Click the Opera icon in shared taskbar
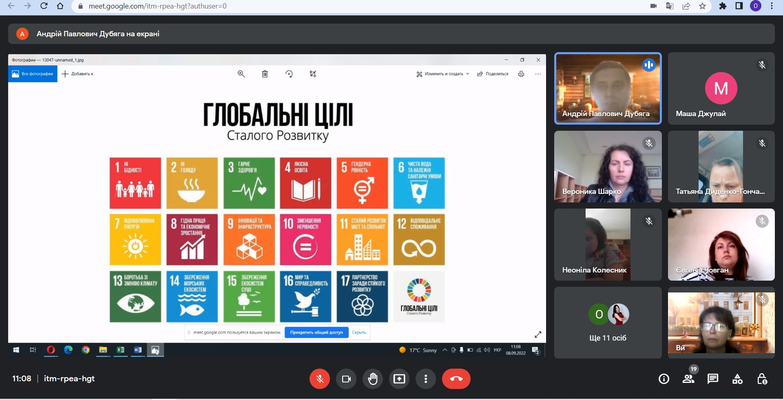Viewport: 783px width, 400px height. click(51, 350)
